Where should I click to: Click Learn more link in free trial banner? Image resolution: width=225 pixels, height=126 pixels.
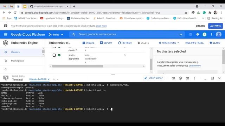(x=101, y=26)
